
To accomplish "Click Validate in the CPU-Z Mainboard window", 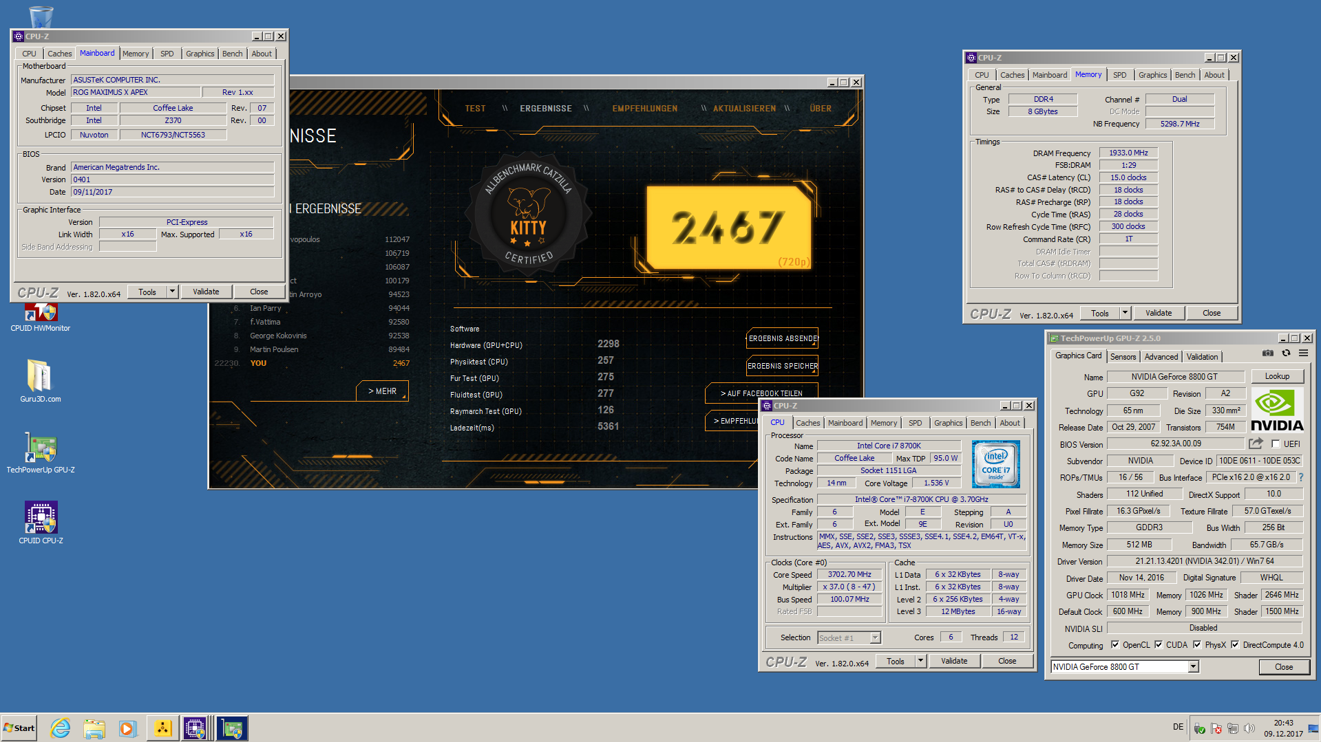I will 206,292.
